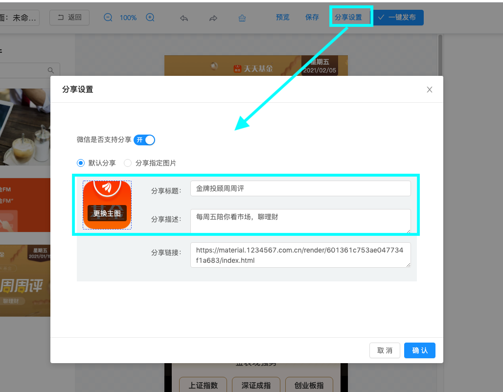Click the coffee cup template thumbnail in sidebar
This screenshot has height=392, width=503.
[25, 127]
